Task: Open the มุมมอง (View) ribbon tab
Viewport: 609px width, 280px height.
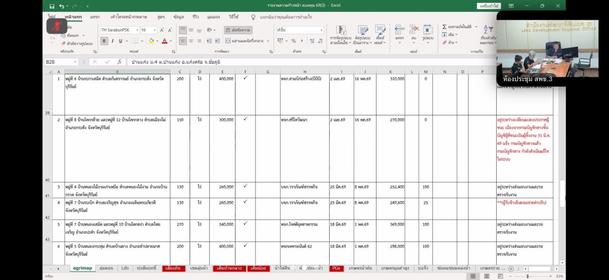Action: [214, 17]
